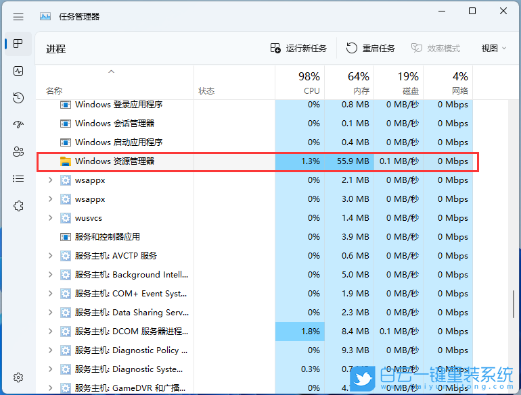Select the Processes page icon in sidebar
This screenshot has height=395, width=521.
point(18,43)
